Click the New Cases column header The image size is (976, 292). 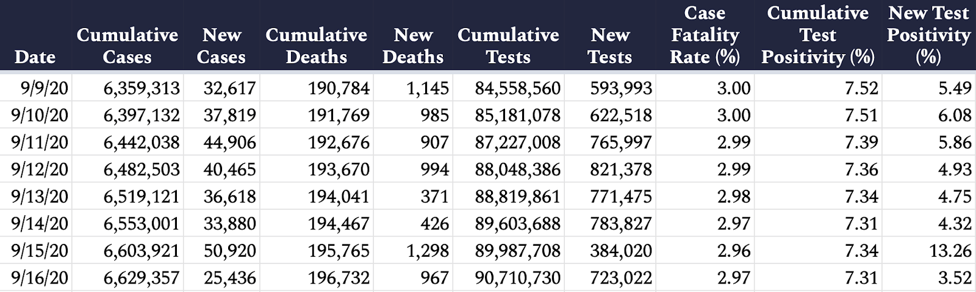(221, 46)
